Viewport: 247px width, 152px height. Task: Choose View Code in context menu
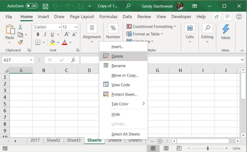pyautogui.click(x=123, y=85)
